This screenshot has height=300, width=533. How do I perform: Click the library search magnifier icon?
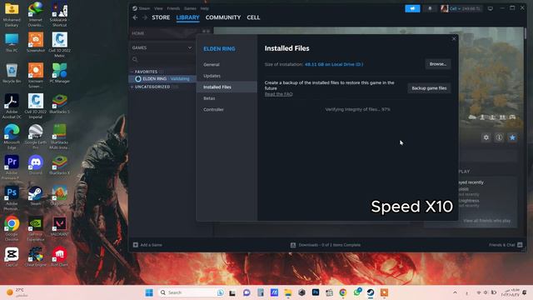pyautogui.click(x=135, y=59)
